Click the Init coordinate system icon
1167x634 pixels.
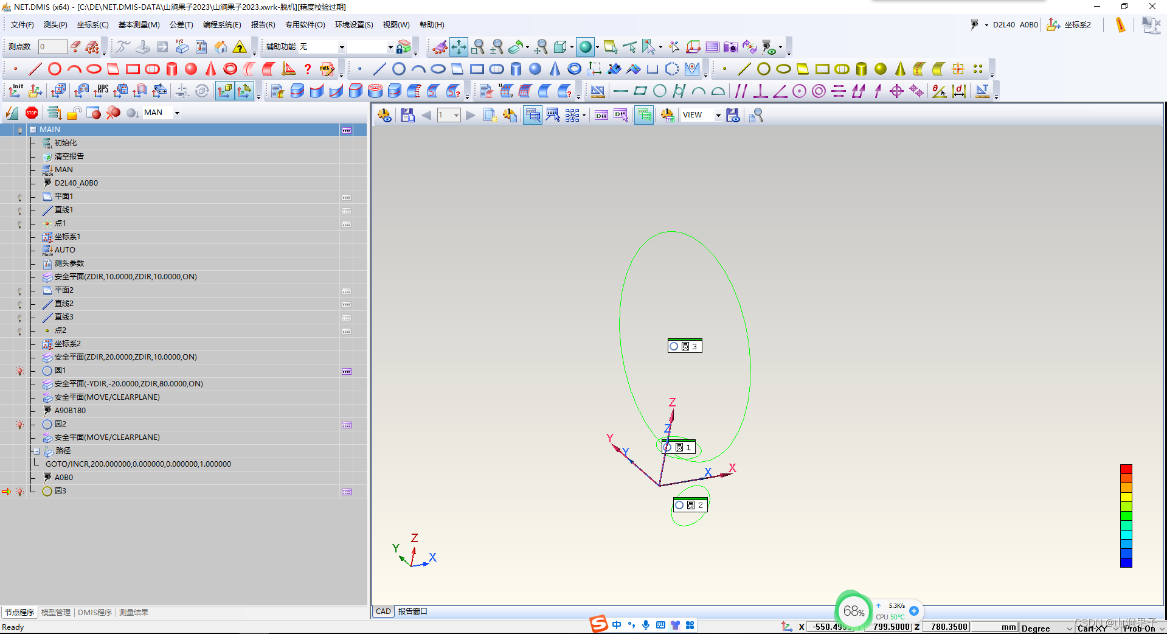coord(16,91)
